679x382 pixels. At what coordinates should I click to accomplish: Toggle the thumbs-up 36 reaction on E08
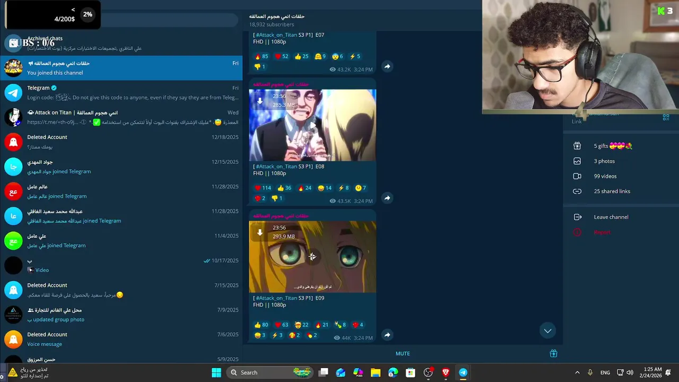[285, 188]
